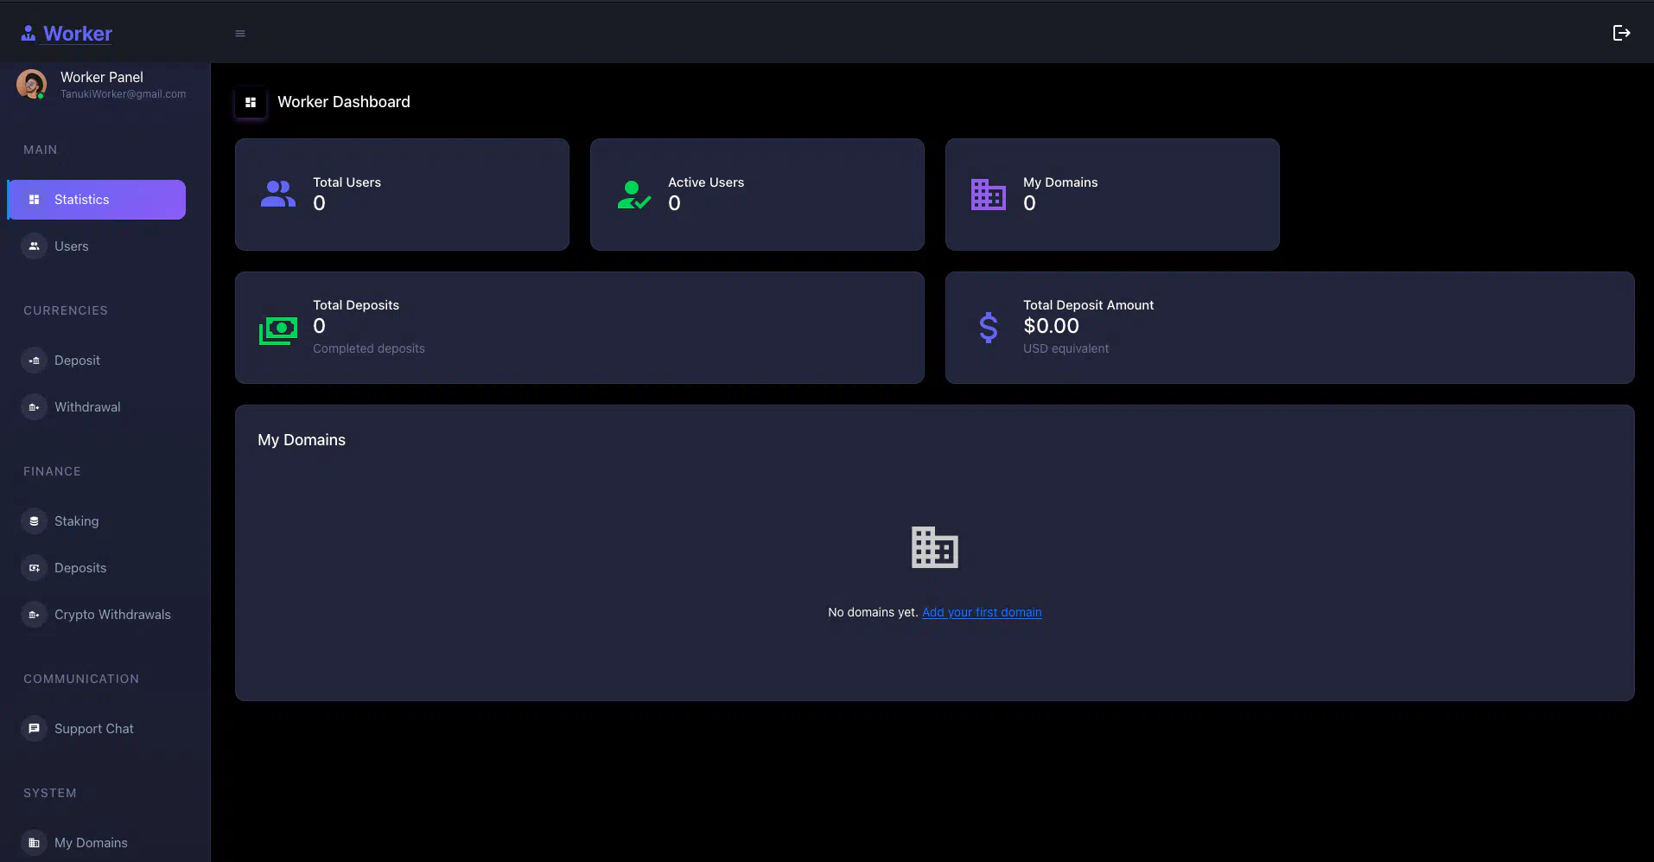Viewport: 1654px width, 862px height.
Task: Click the Crypto Withdrawals icon
Action: 34,615
